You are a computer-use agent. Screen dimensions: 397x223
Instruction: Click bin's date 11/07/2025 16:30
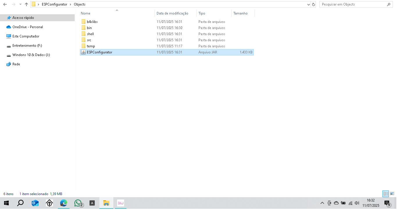point(169,28)
